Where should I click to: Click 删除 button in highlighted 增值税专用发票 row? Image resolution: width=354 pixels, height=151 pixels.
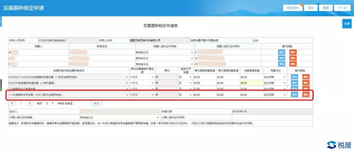305,94
